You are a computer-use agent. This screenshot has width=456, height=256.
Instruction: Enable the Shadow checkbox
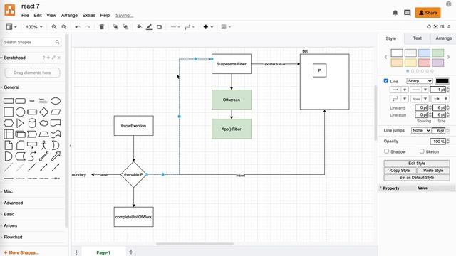point(386,151)
